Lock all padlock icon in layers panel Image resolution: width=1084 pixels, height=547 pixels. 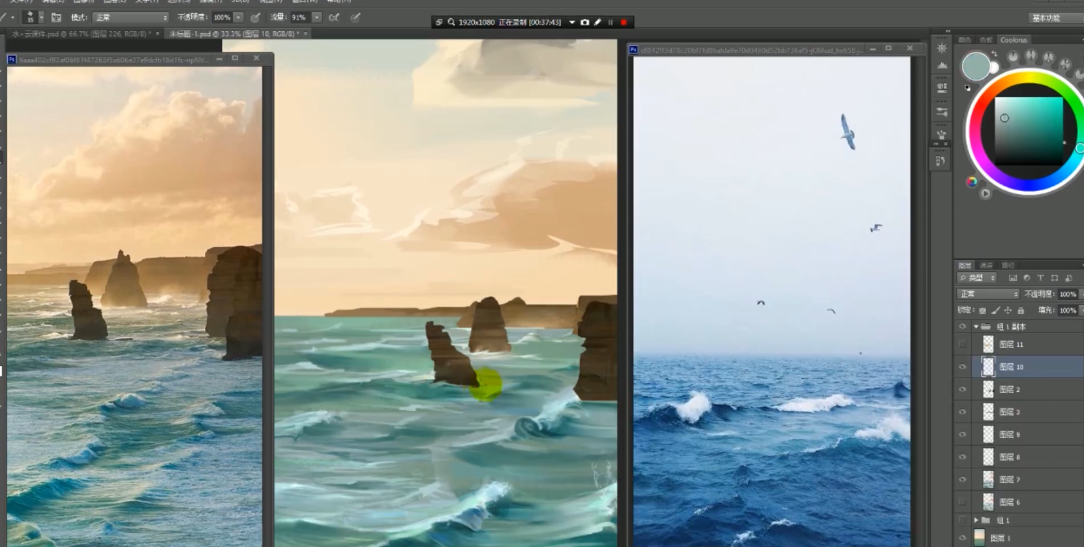(1021, 310)
